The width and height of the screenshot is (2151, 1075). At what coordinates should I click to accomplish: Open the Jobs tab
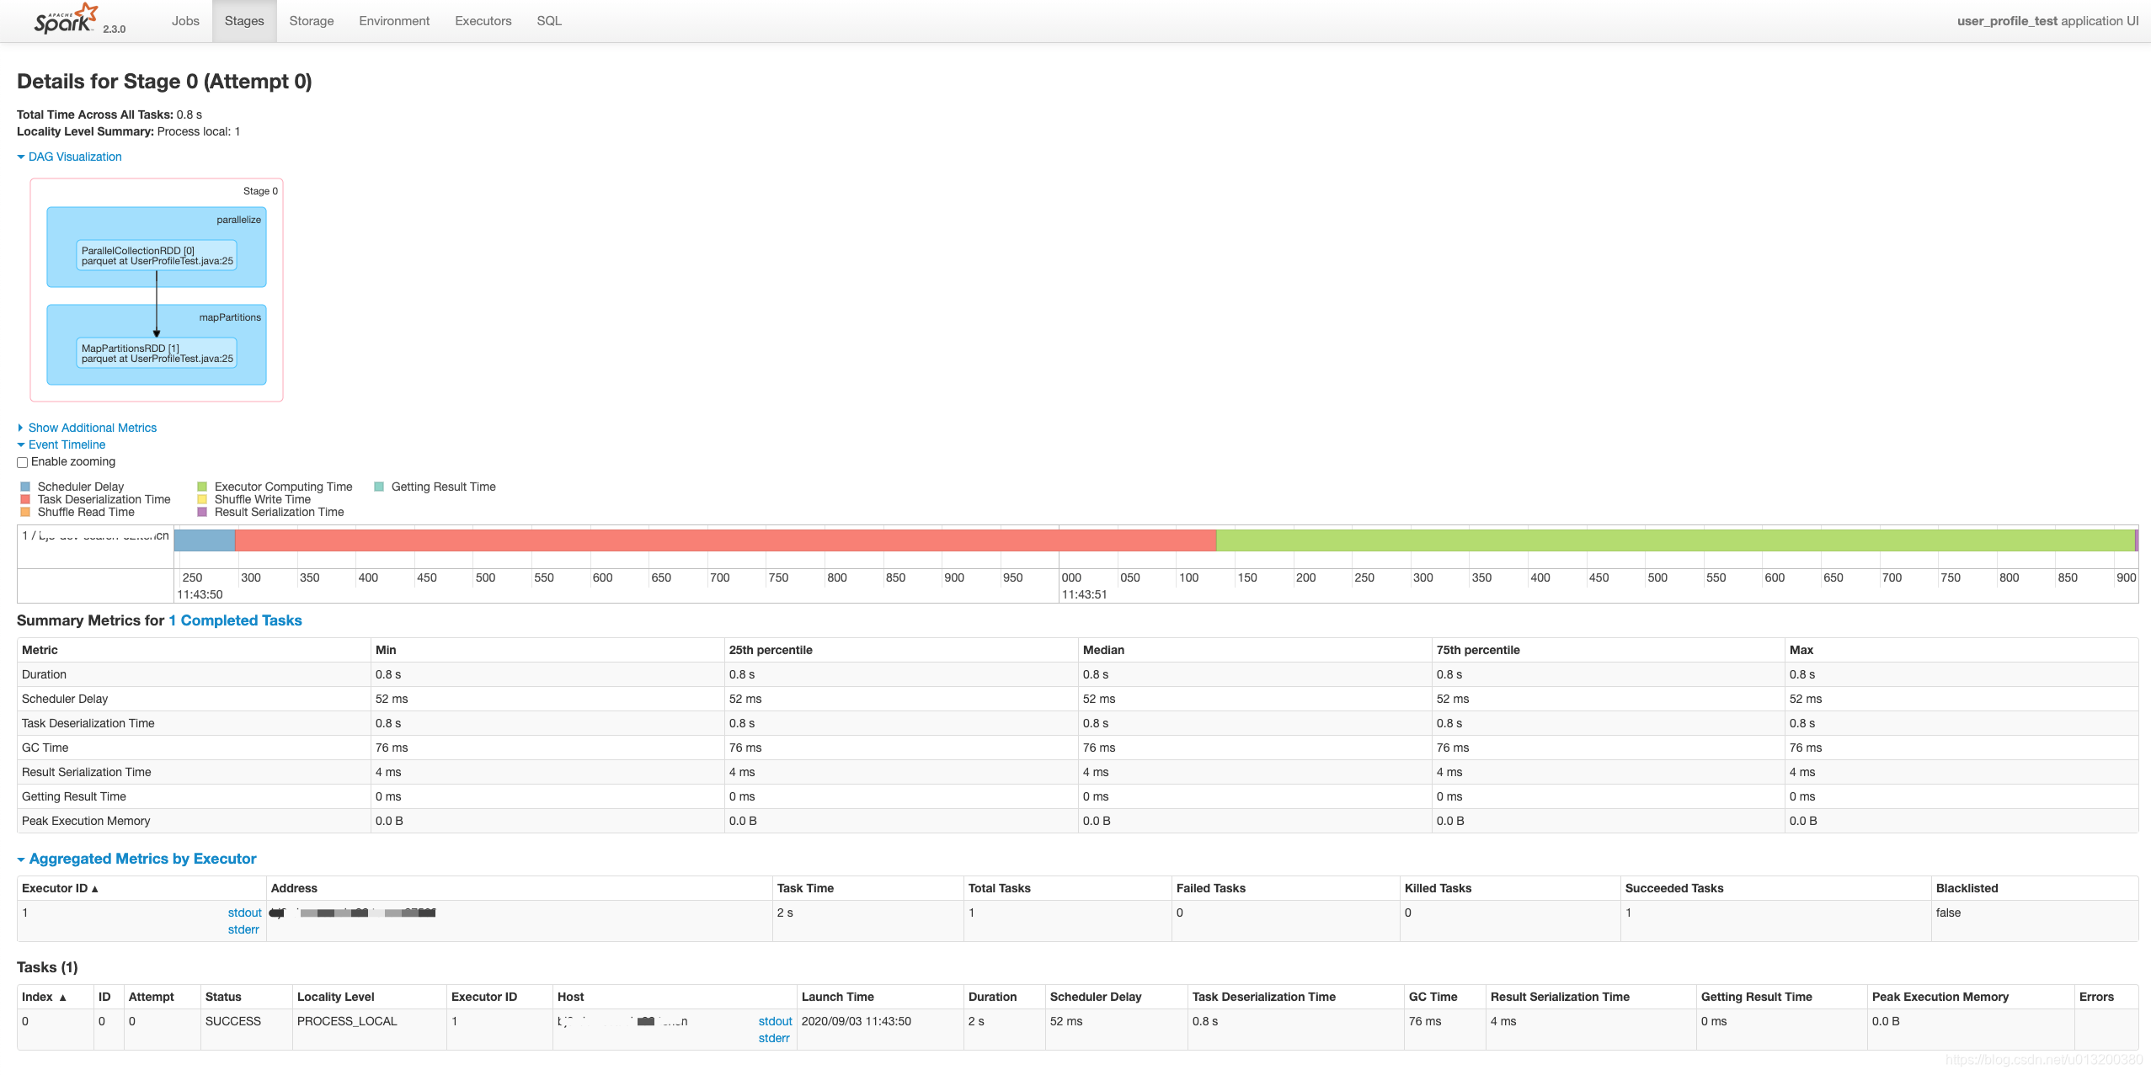pos(185,21)
